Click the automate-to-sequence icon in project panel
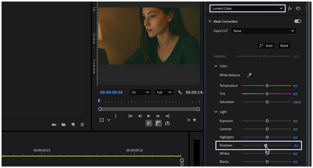This screenshot has height=168, width=313. coord(54,125)
